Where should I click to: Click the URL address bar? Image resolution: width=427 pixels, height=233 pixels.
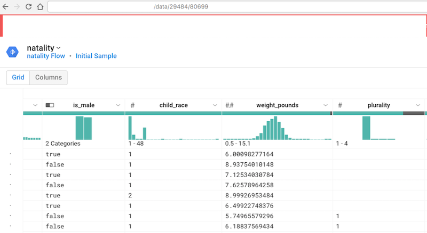pyautogui.click(x=237, y=6)
